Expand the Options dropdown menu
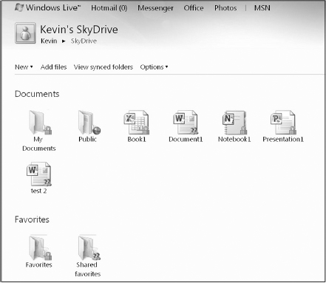The height and width of the screenshot is (283, 326). [154, 67]
